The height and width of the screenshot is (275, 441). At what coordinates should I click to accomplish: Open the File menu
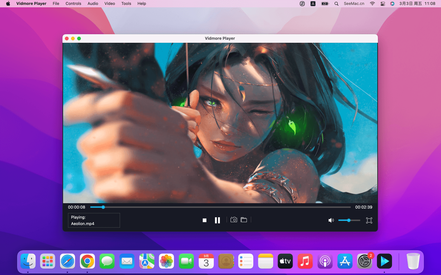coord(56,4)
